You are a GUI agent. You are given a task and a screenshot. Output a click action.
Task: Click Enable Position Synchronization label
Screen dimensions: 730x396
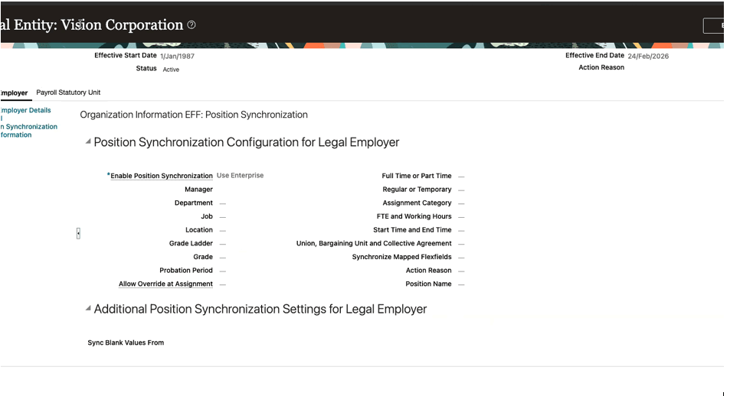point(161,176)
